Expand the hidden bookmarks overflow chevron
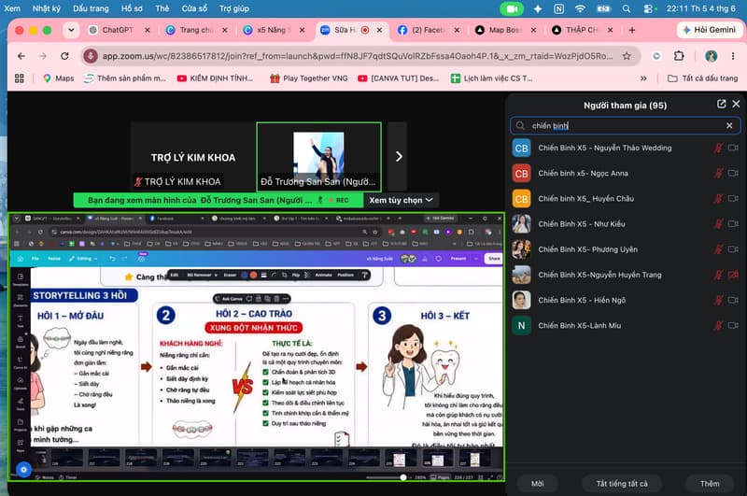 click(x=643, y=78)
